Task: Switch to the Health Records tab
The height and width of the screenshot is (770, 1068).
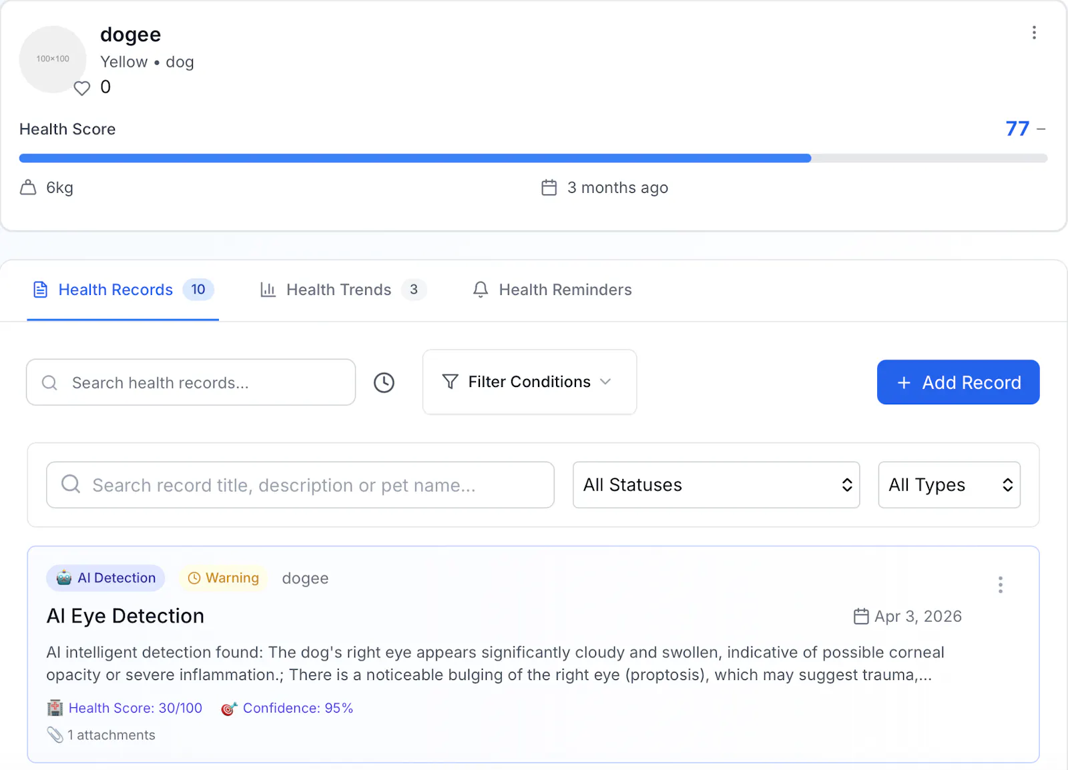Action: (123, 290)
